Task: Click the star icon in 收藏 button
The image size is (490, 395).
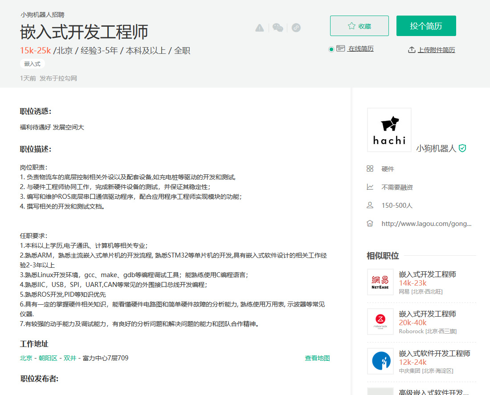Action: click(351, 26)
